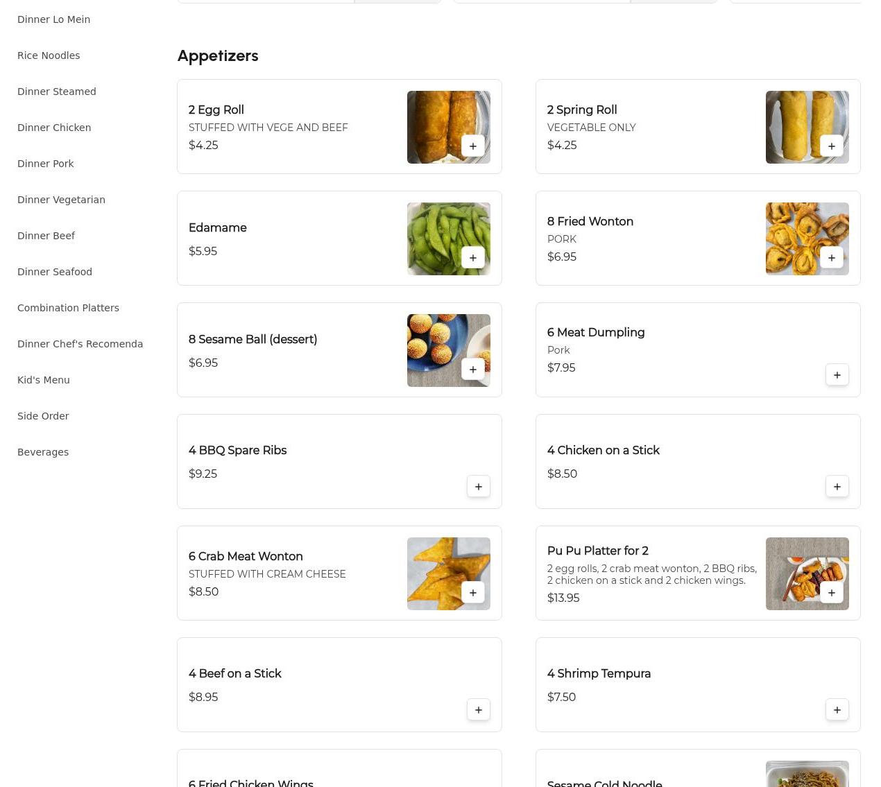Select Dinner Vegetarian category
881x787 pixels.
pyautogui.click(x=61, y=200)
